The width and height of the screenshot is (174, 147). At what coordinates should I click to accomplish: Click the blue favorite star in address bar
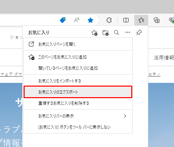(x=90, y=20)
